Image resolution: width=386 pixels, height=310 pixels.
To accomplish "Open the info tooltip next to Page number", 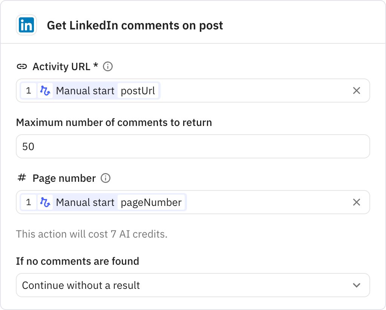I will pyautogui.click(x=106, y=178).
